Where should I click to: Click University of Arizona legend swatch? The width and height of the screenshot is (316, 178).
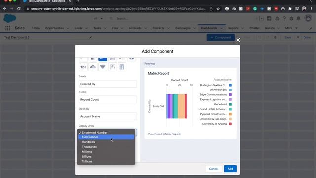click(x=230, y=124)
